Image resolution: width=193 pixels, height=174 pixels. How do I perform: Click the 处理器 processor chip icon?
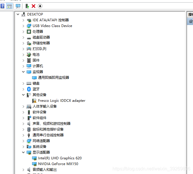tap(29, 32)
